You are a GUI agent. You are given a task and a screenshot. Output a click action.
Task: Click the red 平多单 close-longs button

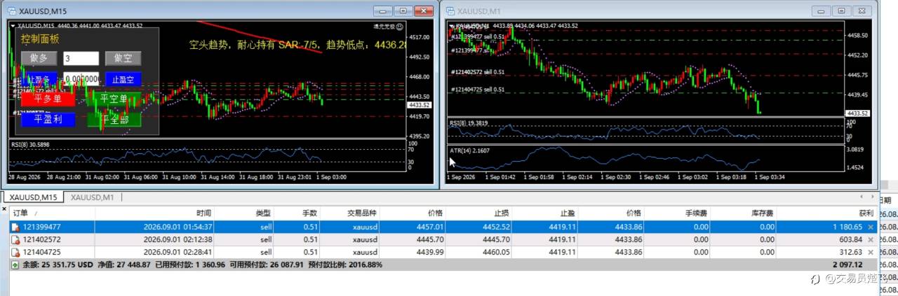click(48, 99)
